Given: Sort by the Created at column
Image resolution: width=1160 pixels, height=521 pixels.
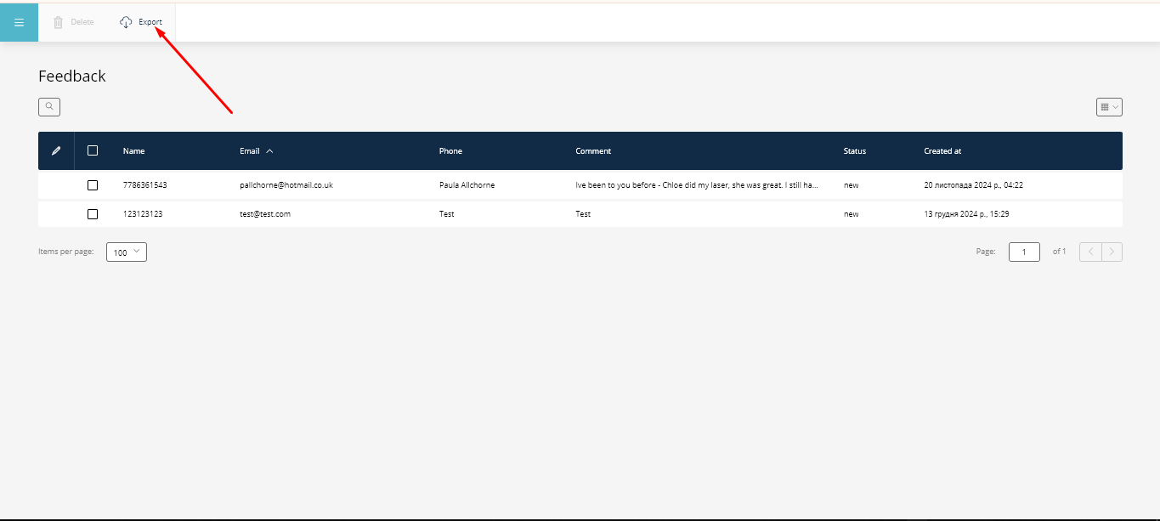Looking at the screenshot, I should (x=942, y=151).
